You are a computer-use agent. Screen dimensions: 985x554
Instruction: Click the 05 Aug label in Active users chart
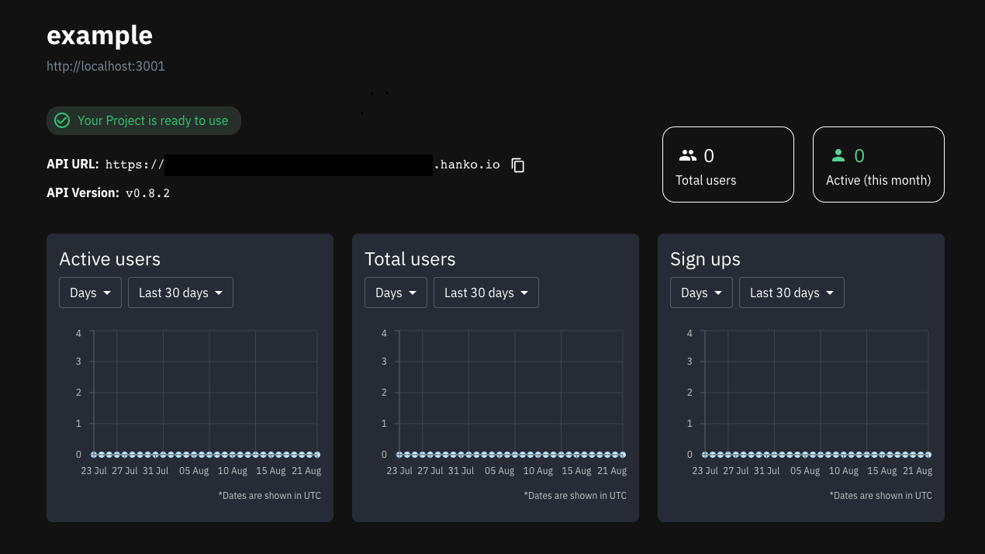pos(195,471)
